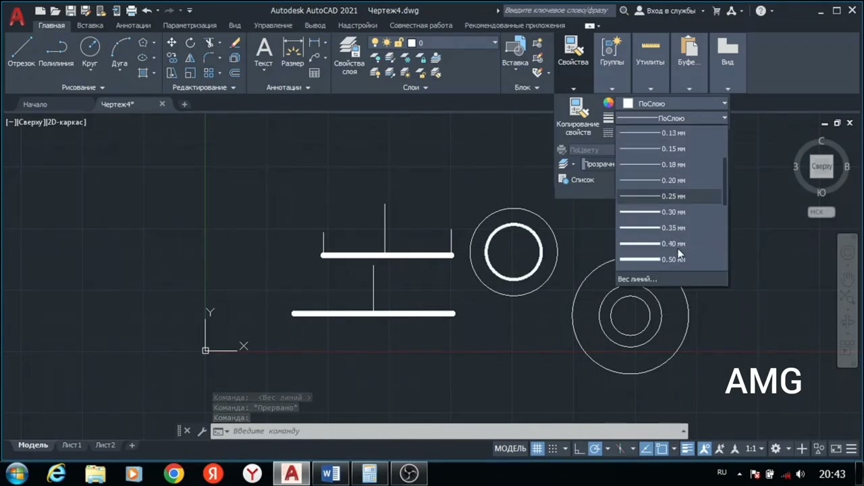Viewport: 864px width, 486px height.
Task: Select the Круг circle tool
Action: point(90,52)
